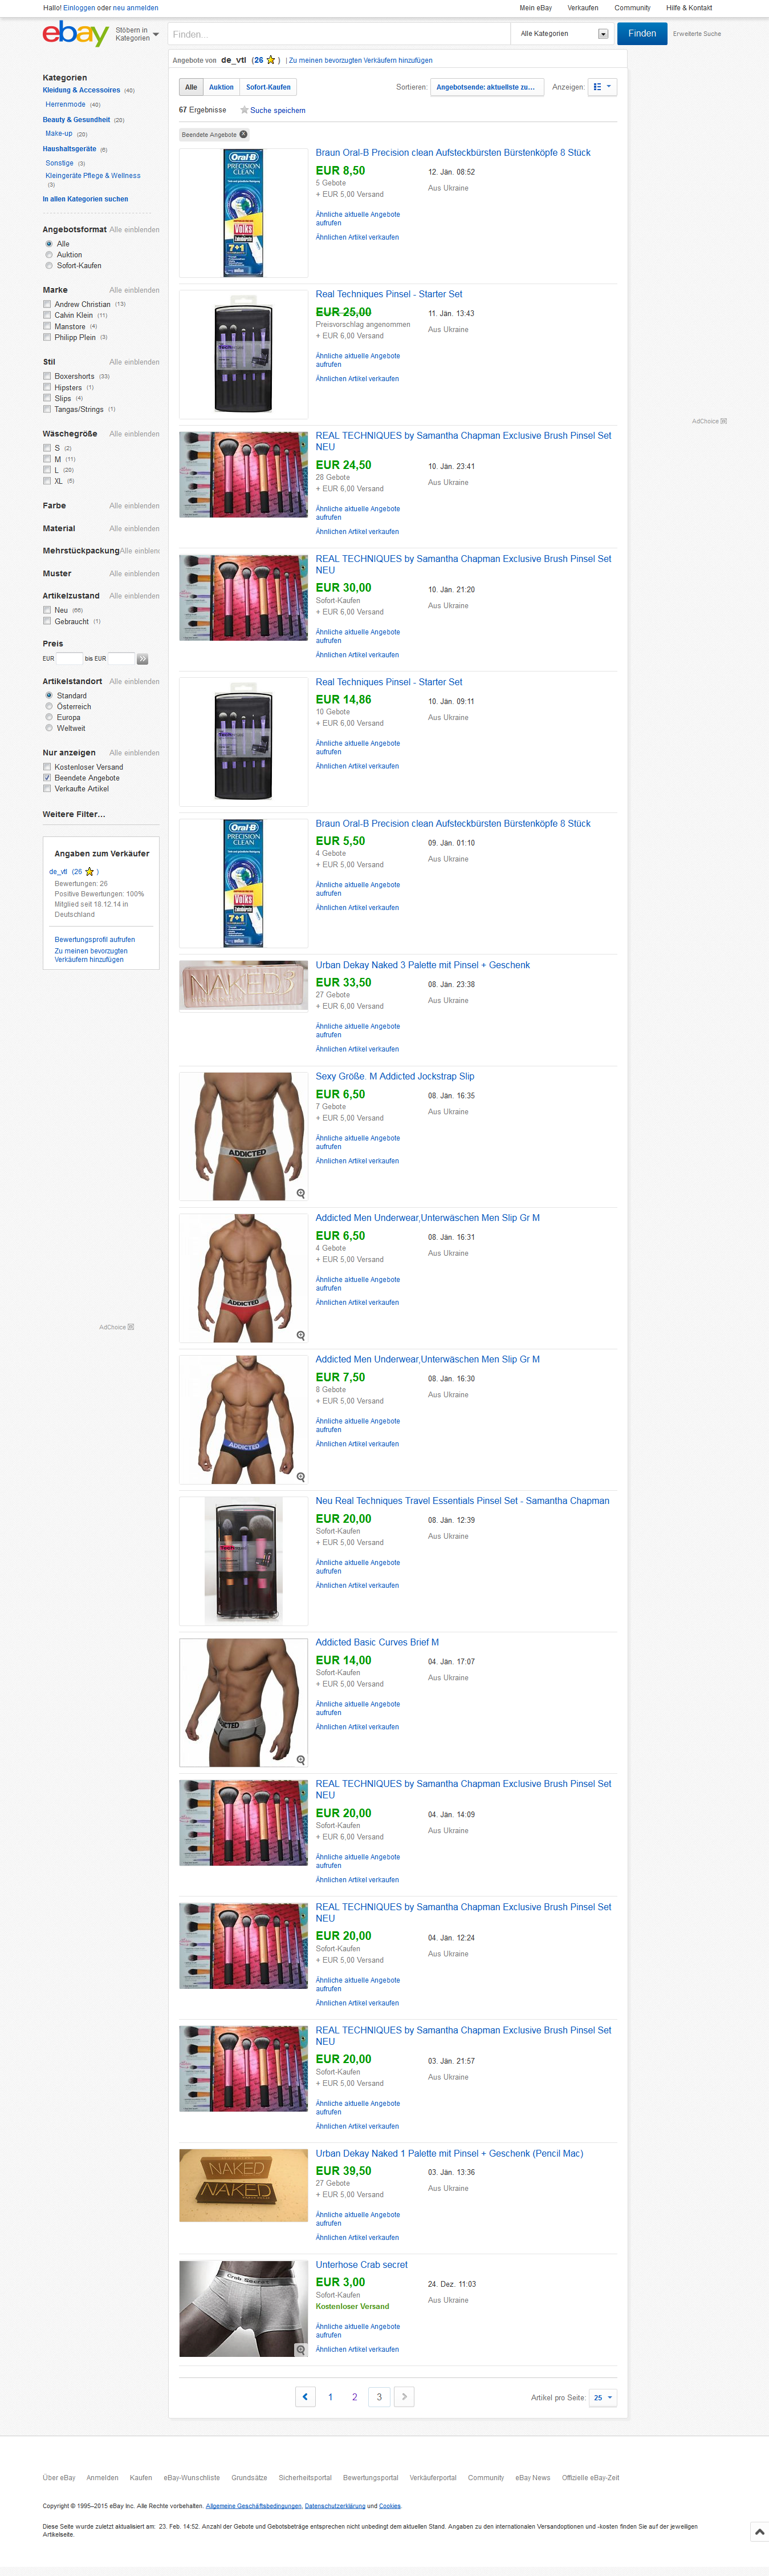Screen dimensions: 769x2576
Task: Switch to the Sofort-Kaufen tab
Action: 268,87
